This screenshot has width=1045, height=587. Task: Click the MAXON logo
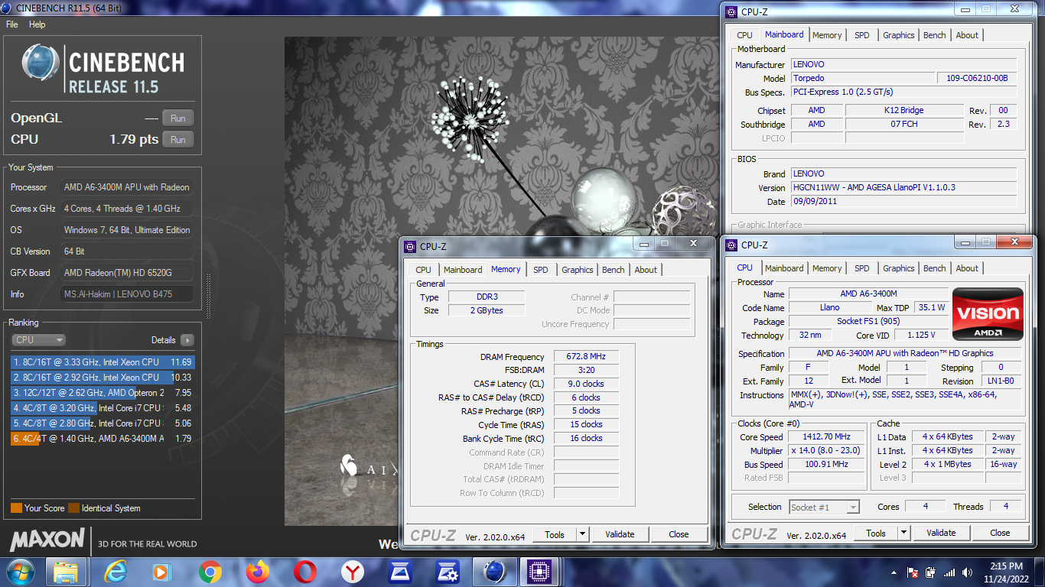coord(47,540)
